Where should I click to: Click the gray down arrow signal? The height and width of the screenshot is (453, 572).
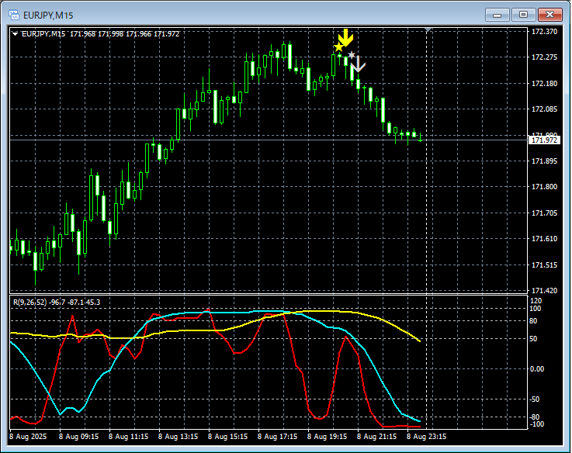point(359,64)
